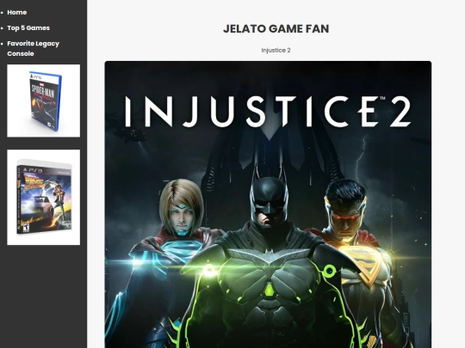
Task: Go to the Top 5 Games page
Action: 28,27
